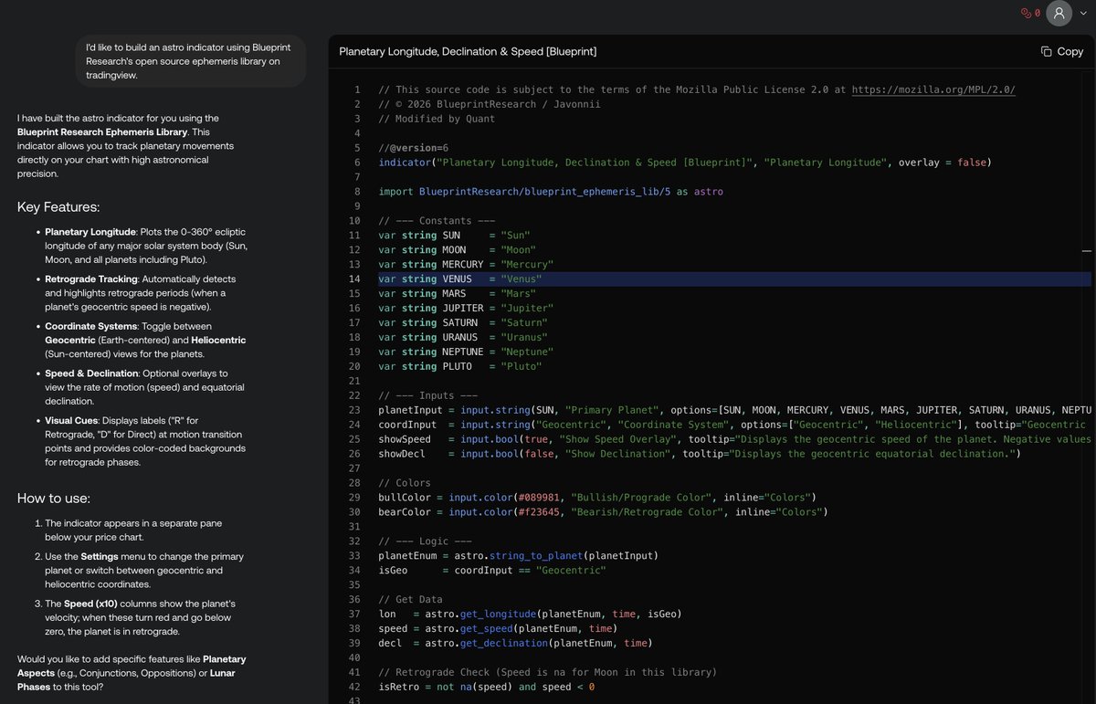Open the mozilla.org MPL 2.0 link
The width and height of the screenshot is (1096, 704).
pyautogui.click(x=933, y=89)
